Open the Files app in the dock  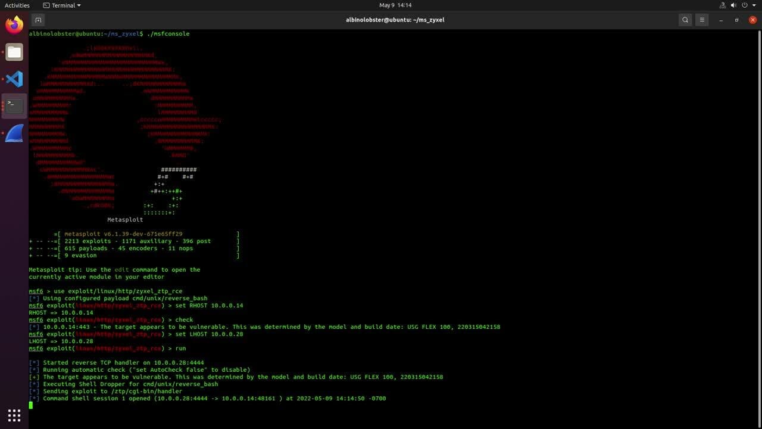[x=14, y=52]
